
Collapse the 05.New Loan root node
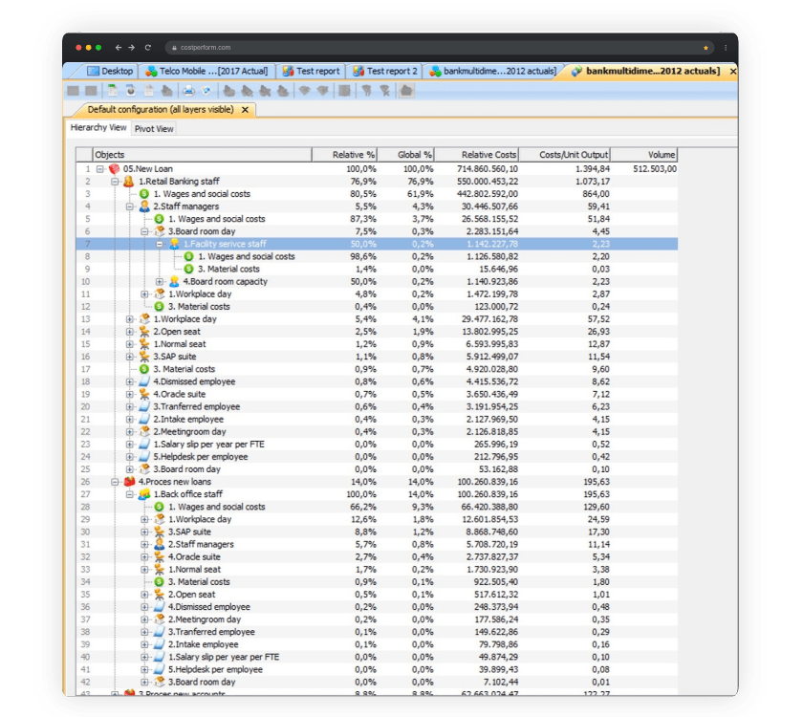(100, 169)
